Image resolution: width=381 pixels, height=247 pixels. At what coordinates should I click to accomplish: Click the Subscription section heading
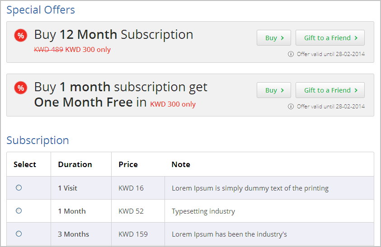[38, 140]
